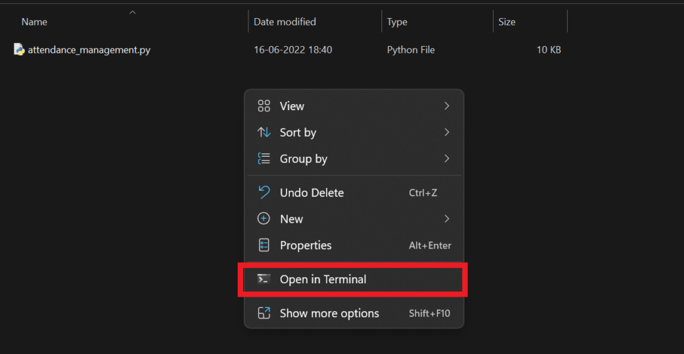Click the Size column header

(507, 22)
